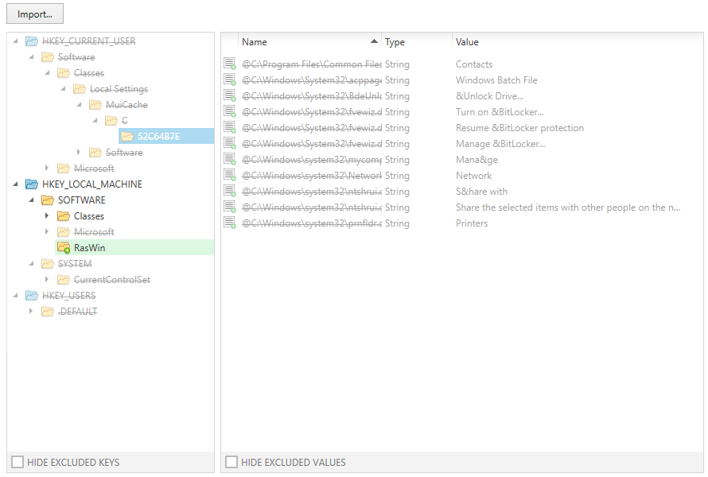Click the HKEY_USERS folder icon
This screenshot has width=708, height=477.
(32, 296)
